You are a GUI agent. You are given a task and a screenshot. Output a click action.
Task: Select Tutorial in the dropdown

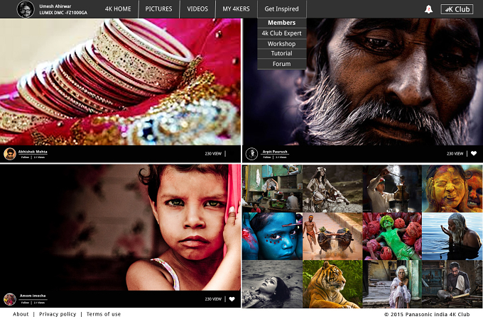281,53
